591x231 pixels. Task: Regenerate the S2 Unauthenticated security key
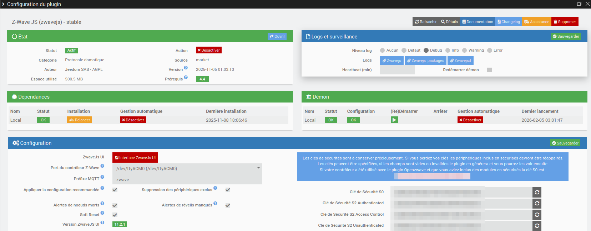[537, 226]
